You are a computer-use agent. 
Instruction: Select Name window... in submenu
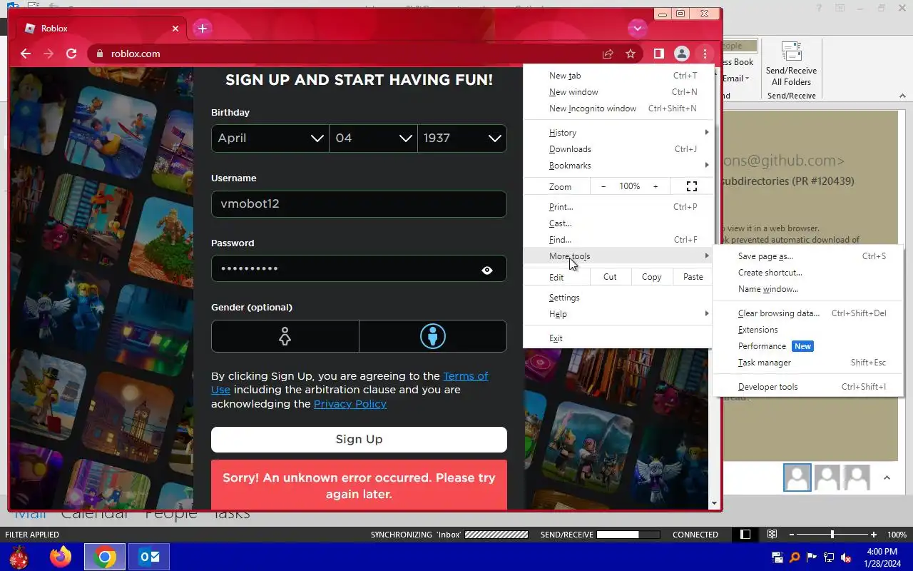808,289
